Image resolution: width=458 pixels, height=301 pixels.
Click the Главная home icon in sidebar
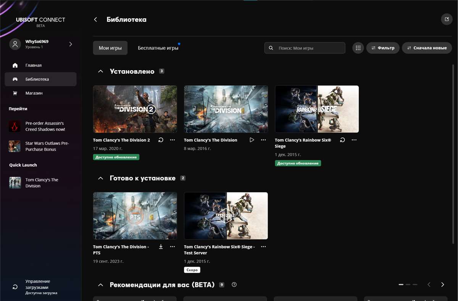[x=15, y=65]
